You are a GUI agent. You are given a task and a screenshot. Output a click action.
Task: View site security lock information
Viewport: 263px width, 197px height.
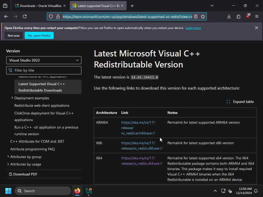(58, 16)
